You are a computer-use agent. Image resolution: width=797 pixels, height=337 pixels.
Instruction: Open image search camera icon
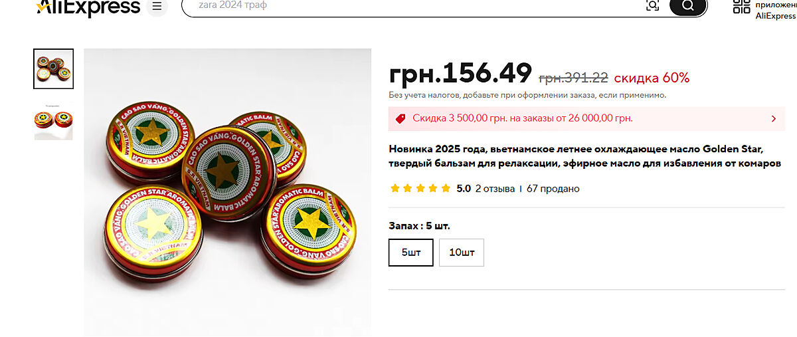coord(653,5)
